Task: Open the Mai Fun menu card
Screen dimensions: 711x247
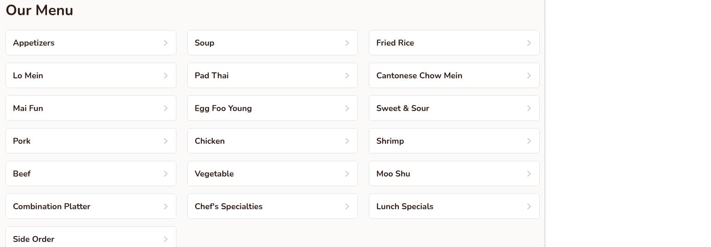Action: 28,108
